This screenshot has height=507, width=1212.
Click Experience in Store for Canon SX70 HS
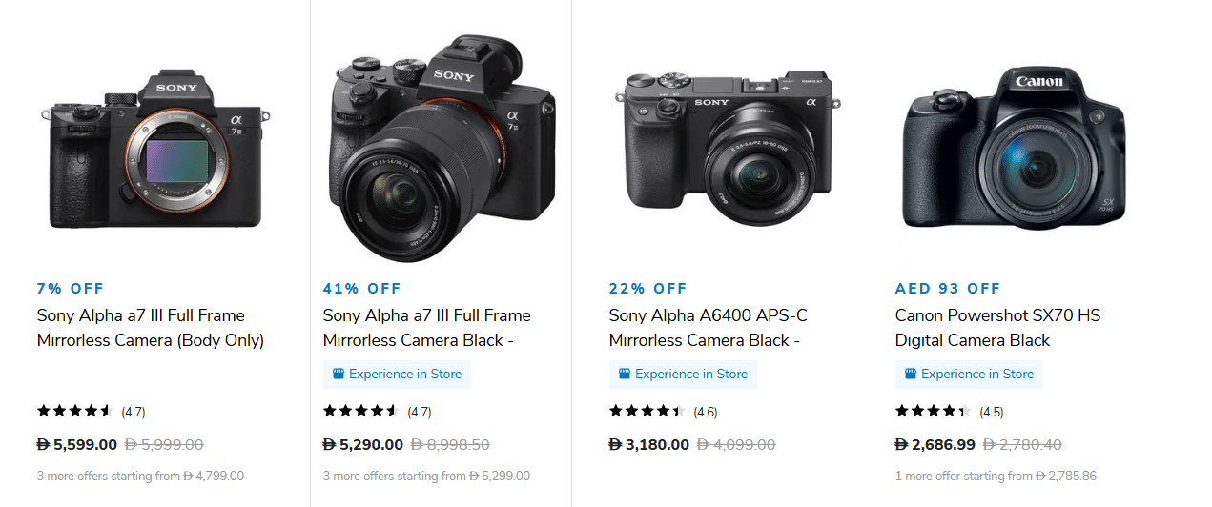tap(977, 375)
